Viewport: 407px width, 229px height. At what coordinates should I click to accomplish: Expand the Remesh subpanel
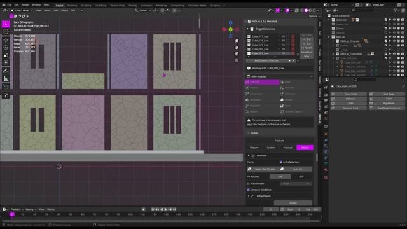pos(249,156)
